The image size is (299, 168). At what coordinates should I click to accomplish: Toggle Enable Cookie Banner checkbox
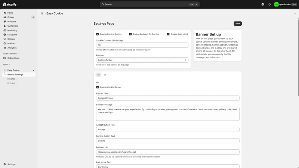pyautogui.click(x=98, y=87)
